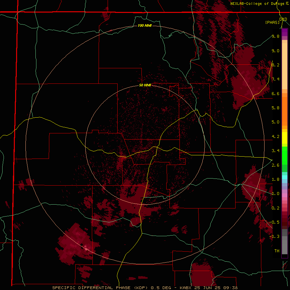Click the NEXLAB-College of DuPage watermark text

(258, 4)
